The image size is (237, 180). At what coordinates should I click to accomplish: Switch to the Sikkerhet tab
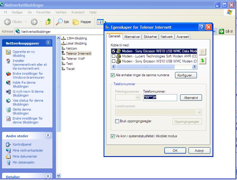pyautogui.click(x=150, y=37)
